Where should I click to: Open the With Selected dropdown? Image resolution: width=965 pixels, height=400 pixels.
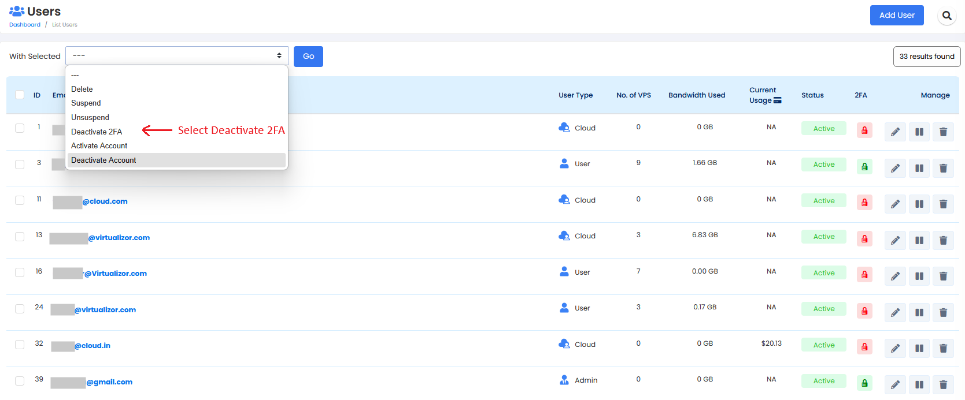pyautogui.click(x=177, y=56)
